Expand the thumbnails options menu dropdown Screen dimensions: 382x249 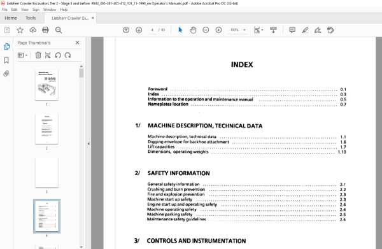(22, 55)
